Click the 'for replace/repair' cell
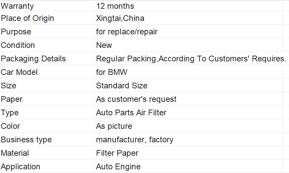Screen dimensions: 289x173 127,32
